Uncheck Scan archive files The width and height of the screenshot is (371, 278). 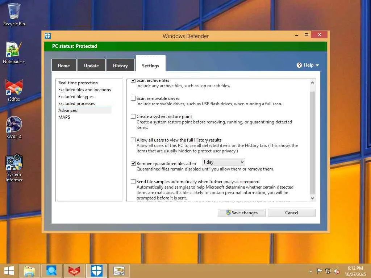coord(133,80)
